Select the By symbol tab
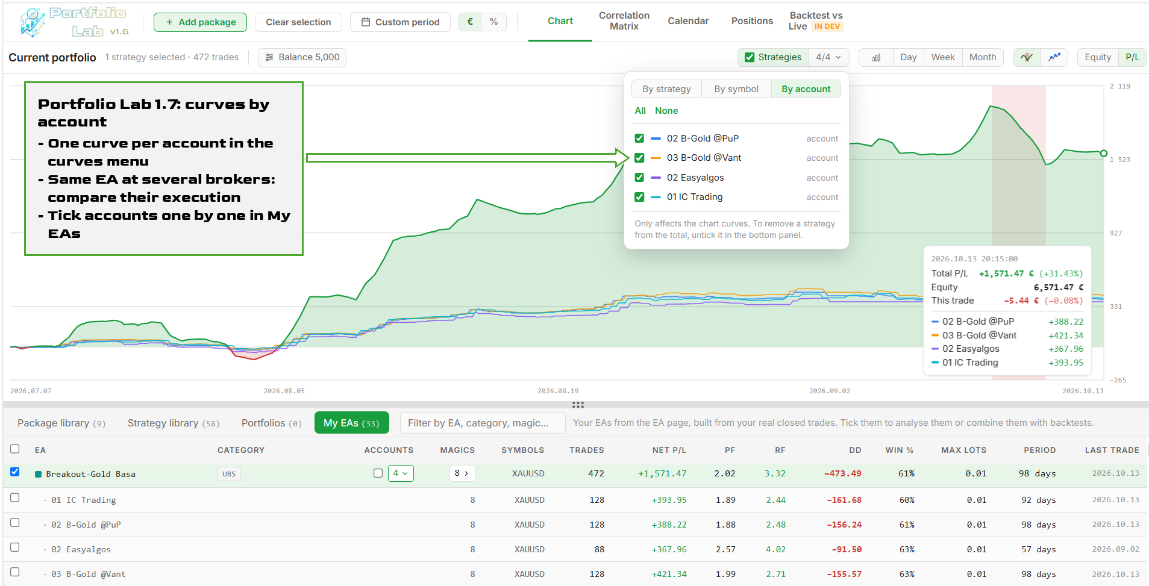Screen dimensions: 1149x586 coord(736,89)
